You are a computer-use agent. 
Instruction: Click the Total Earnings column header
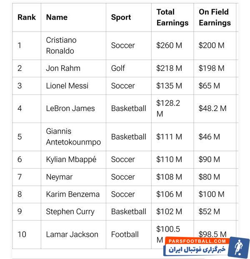coord(172,17)
